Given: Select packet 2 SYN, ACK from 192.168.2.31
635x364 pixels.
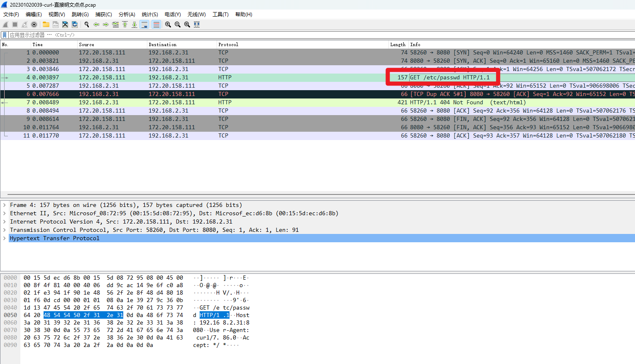Looking at the screenshot, I should click(317, 61).
